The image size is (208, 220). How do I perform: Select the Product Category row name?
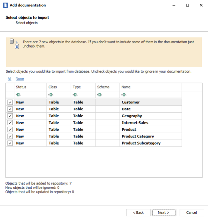coord(138,136)
